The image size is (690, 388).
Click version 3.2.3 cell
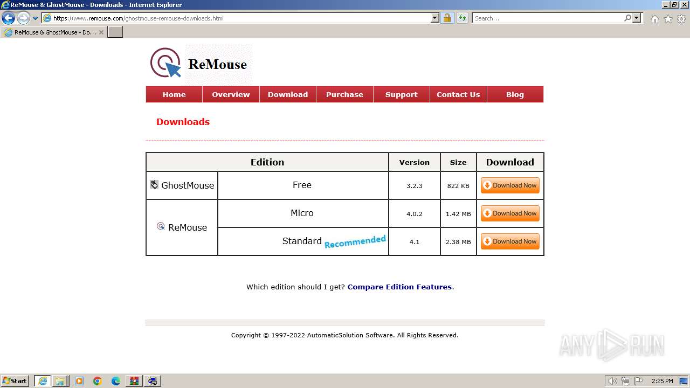coord(415,185)
